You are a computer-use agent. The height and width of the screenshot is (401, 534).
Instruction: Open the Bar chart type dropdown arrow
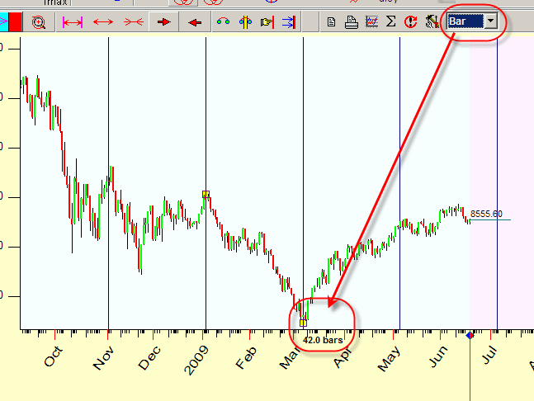click(492, 21)
